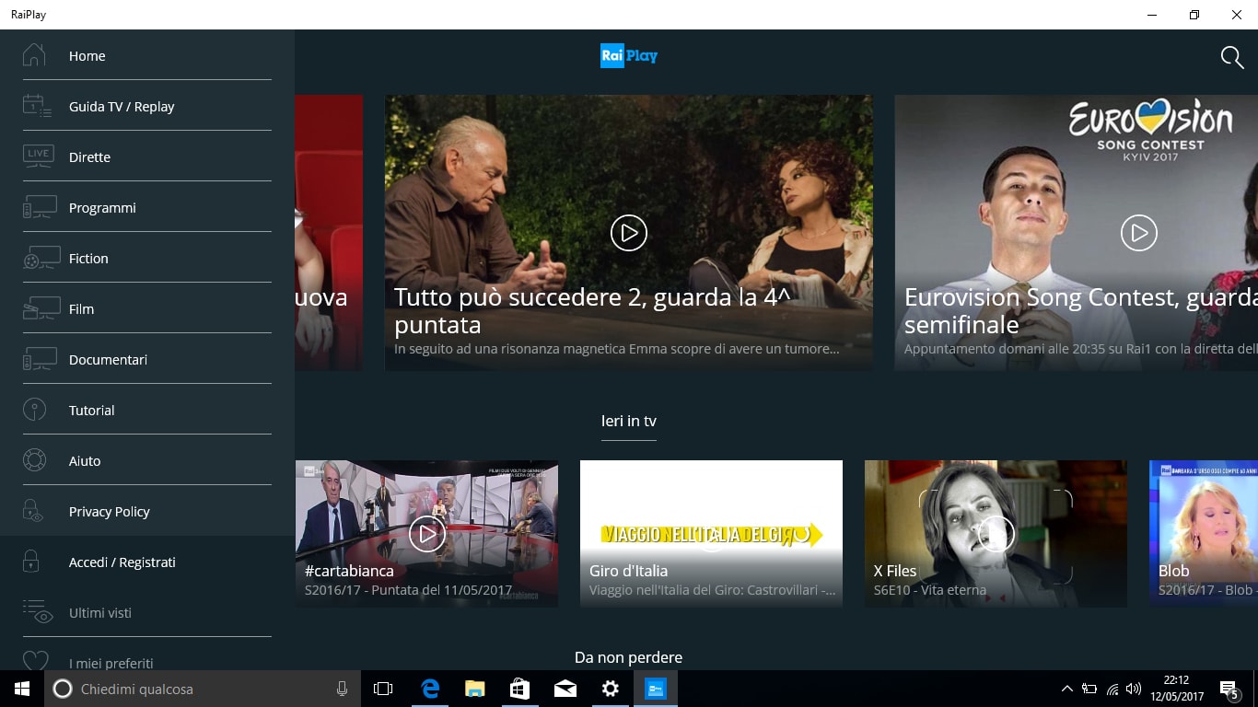Open Documentari menu entry
This screenshot has width=1258, height=707.
147,359
